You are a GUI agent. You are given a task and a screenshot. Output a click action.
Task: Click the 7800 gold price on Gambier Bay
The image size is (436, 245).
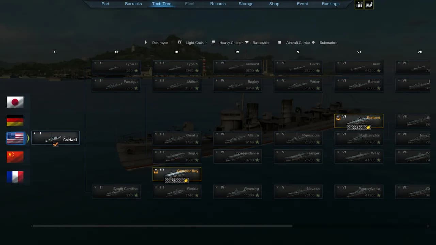(176, 181)
